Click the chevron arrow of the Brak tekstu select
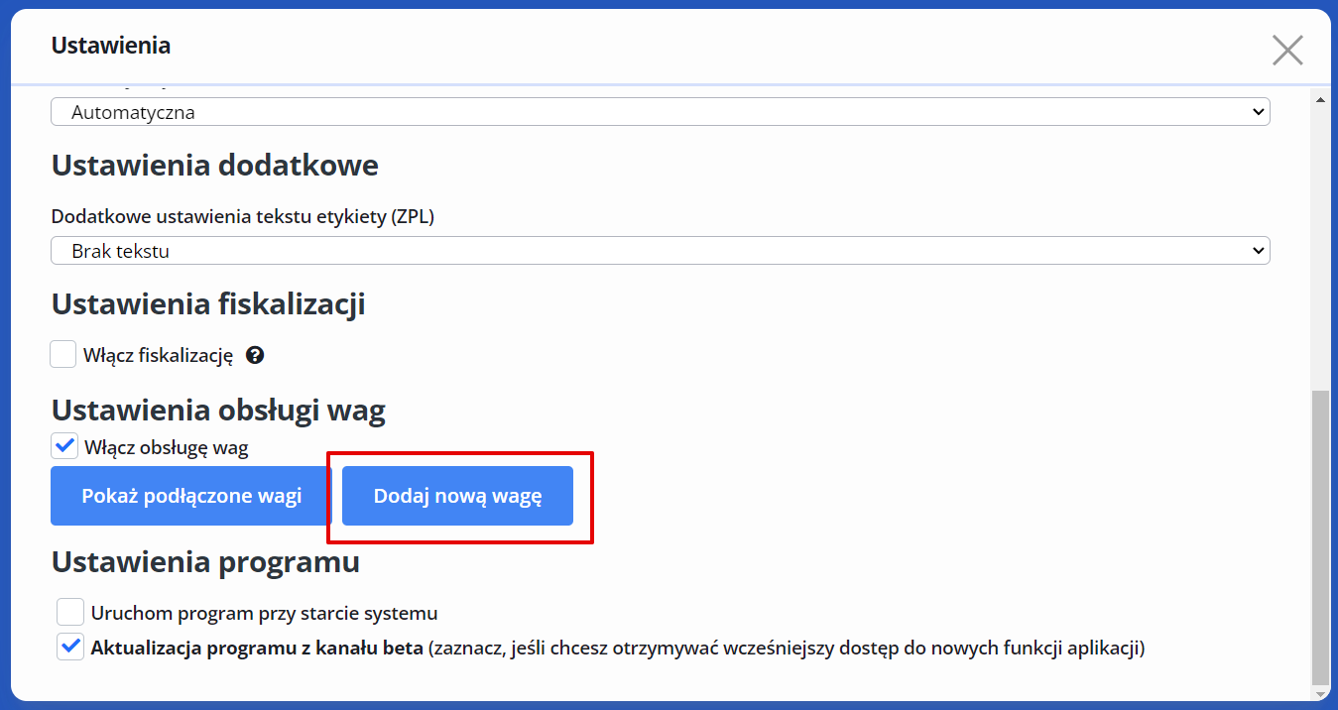The image size is (1338, 710). (x=1259, y=251)
